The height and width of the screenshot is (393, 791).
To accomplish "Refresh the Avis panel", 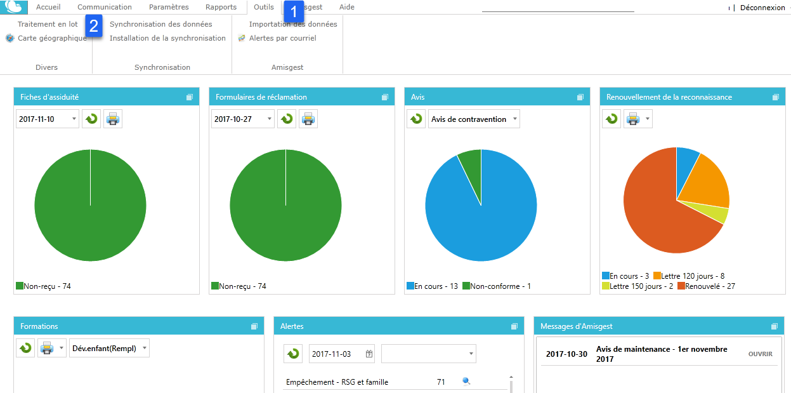I will click(416, 119).
